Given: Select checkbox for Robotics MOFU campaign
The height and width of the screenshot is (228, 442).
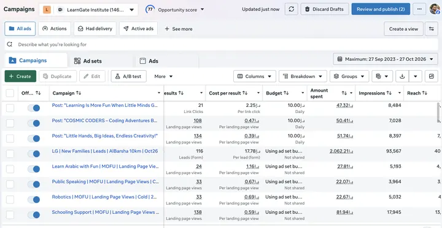Looking at the screenshot, I should [10, 200].
